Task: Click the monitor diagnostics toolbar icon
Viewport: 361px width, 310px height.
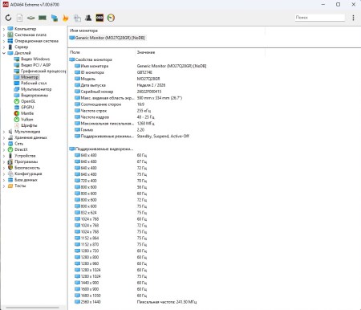Action: pyautogui.click(x=77, y=18)
